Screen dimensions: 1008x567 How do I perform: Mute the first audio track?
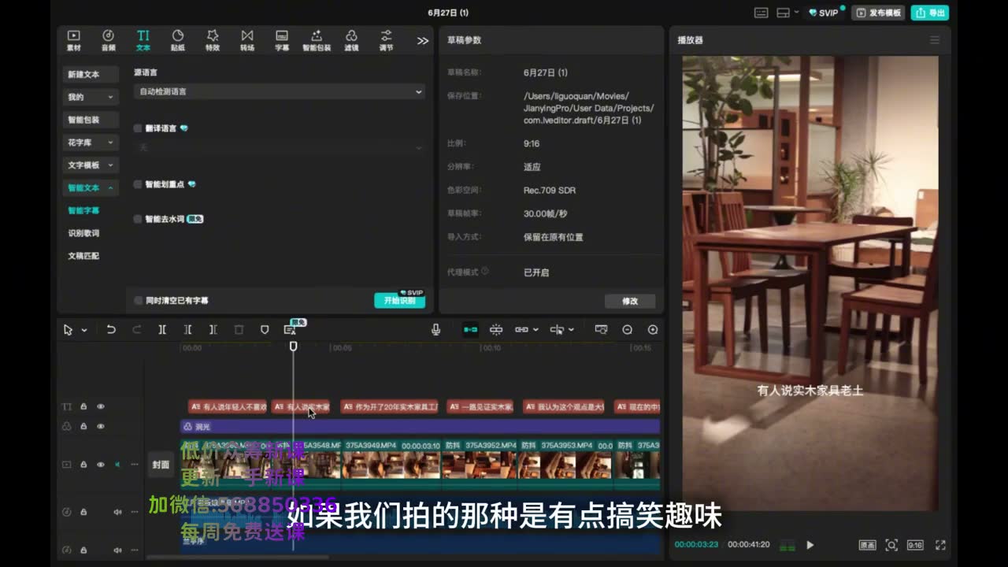pyautogui.click(x=117, y=512)
